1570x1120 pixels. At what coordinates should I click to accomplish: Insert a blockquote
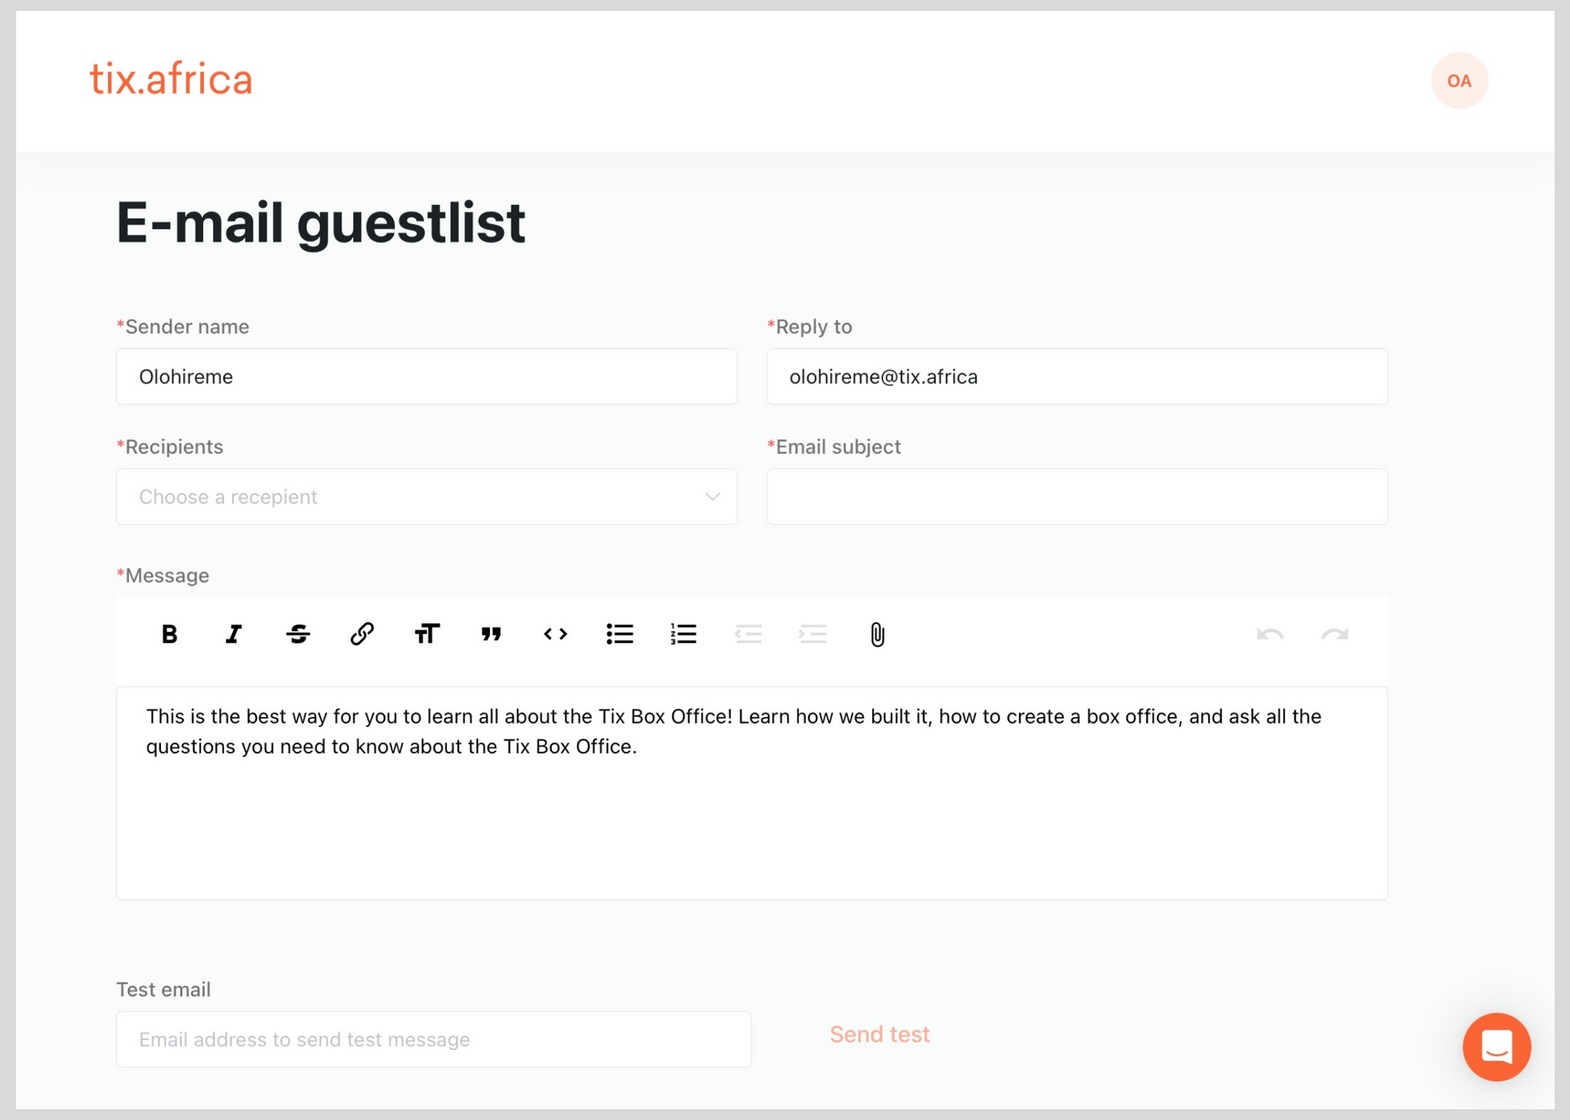point(491,634)
